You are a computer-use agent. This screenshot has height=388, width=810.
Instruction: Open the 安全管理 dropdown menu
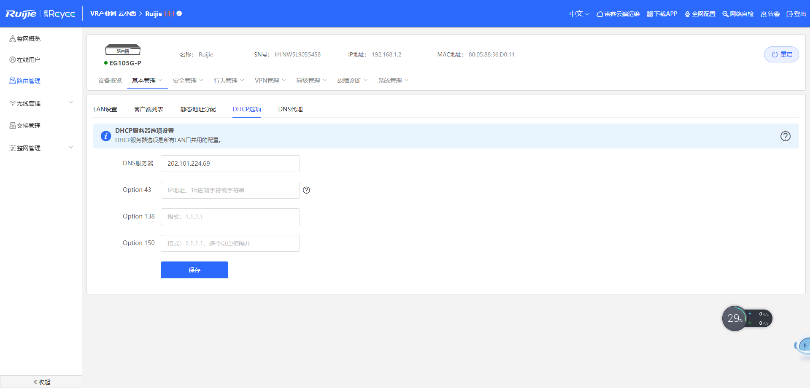(188, 81)
